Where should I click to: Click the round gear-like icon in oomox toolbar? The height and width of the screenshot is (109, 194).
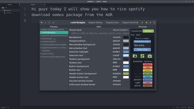click(53, 22)
